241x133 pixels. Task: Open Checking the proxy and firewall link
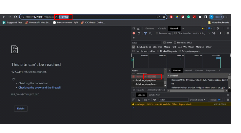[x=39, y=88]
